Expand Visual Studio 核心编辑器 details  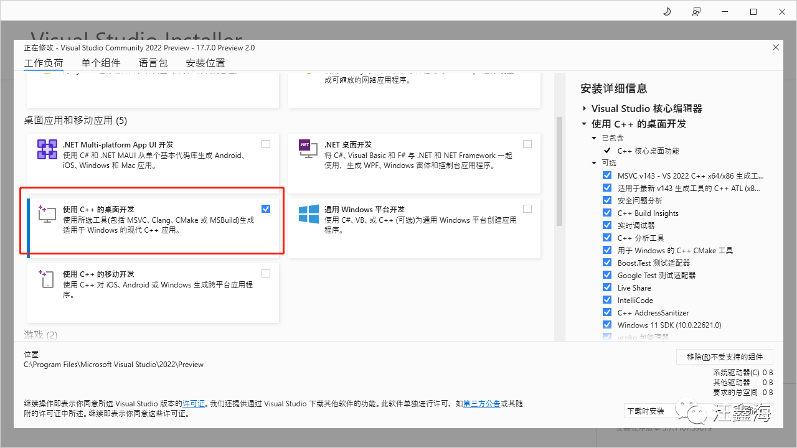pyautogui.click(x=585, y=108)
